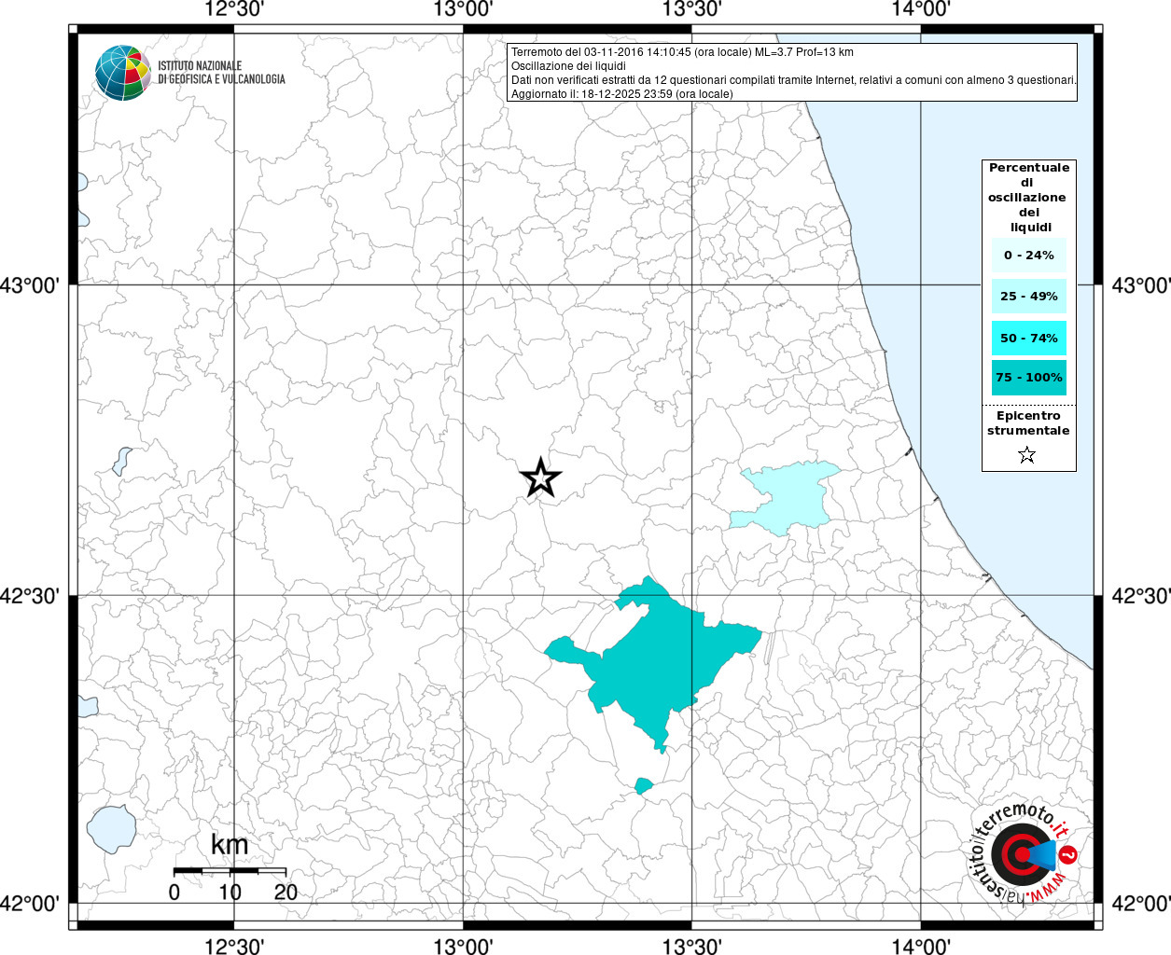This screenshot has width=1171, height=955.
Task: Click the scale bar value 10
Action: click(x=230, y=892)
